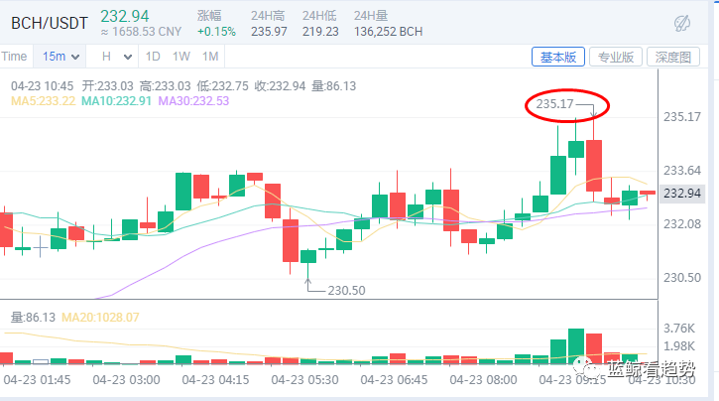Viewport: 719px width, 401px height.
Task: Toggle the eye-slash visibility icon
Action: 682,23
